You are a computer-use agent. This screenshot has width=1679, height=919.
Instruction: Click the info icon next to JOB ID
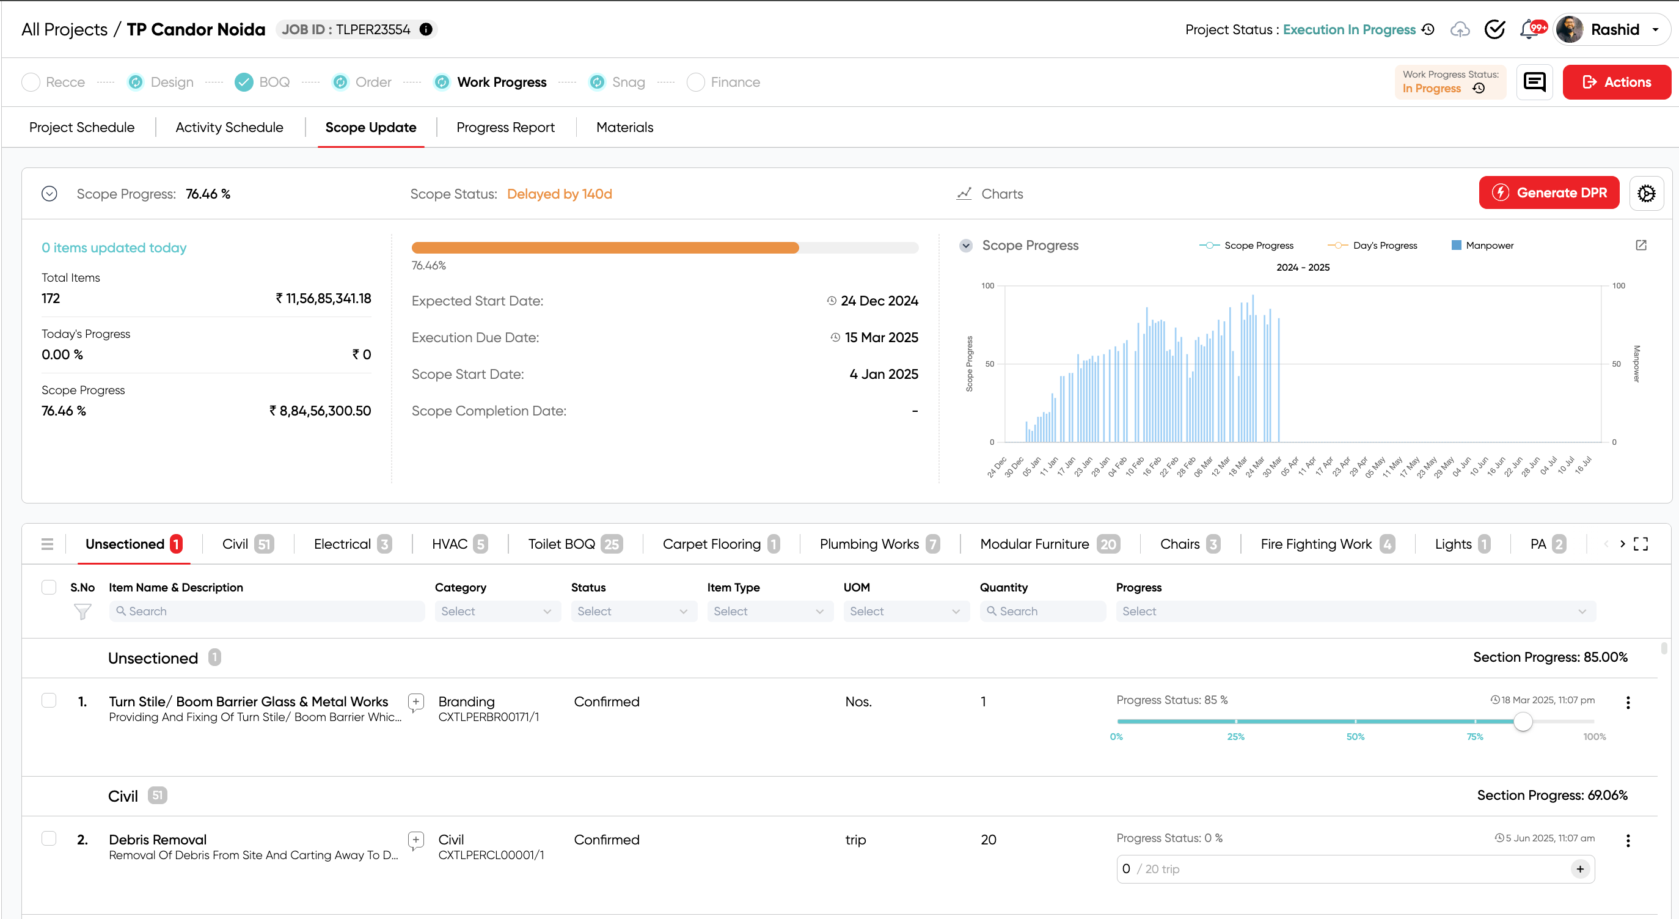[426, 29]
